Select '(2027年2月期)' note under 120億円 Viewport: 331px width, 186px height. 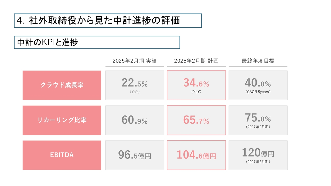pyautogui.click(x=258, y=162)
